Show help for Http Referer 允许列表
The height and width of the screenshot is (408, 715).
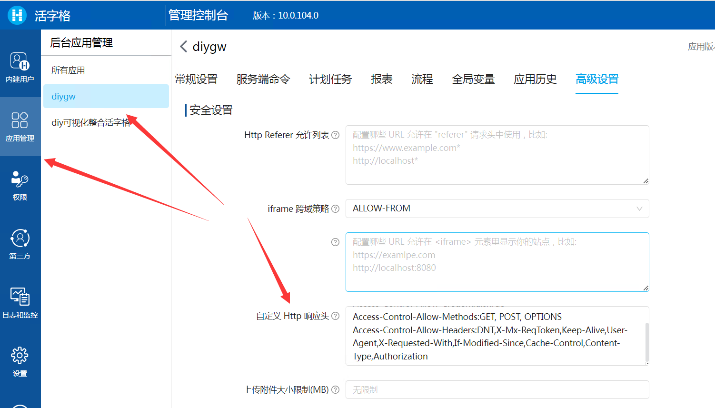[x=335, y=135]
